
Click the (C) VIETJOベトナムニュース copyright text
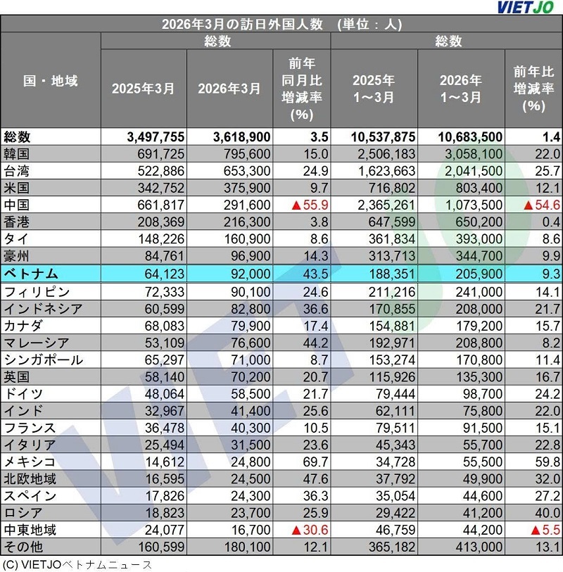(77, 564)
